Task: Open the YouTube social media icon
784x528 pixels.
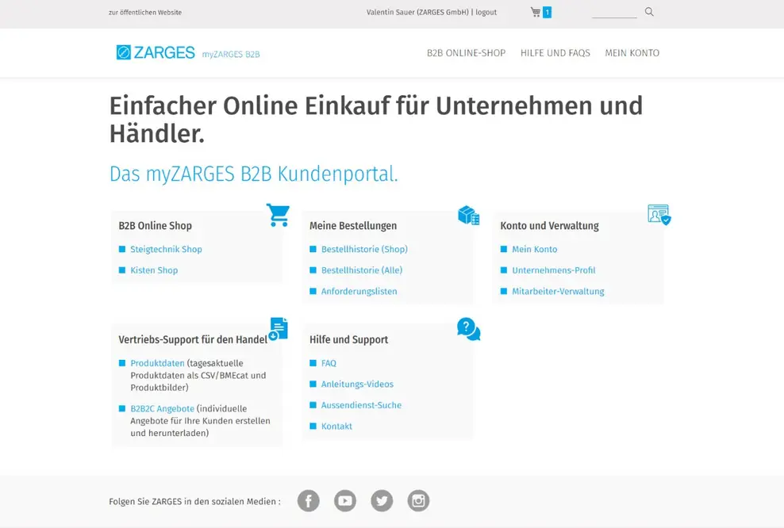Action: coord(345,500)
